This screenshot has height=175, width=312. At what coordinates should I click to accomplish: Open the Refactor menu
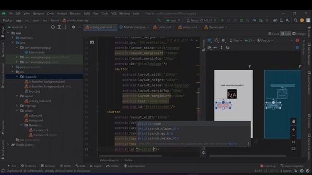(75, 14)
